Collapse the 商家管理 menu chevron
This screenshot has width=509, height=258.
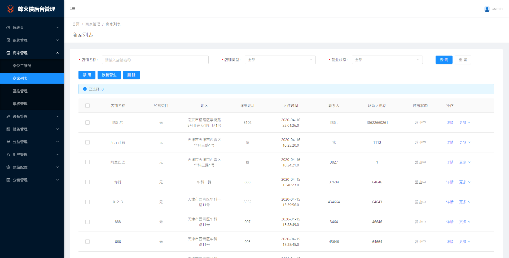pyautogui.click(x=58, y=53)
